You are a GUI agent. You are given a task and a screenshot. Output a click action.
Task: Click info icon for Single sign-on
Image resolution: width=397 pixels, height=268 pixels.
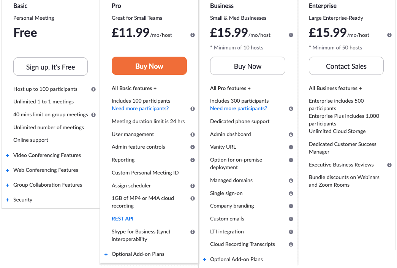pyautogui.click(x=291, y=193)
